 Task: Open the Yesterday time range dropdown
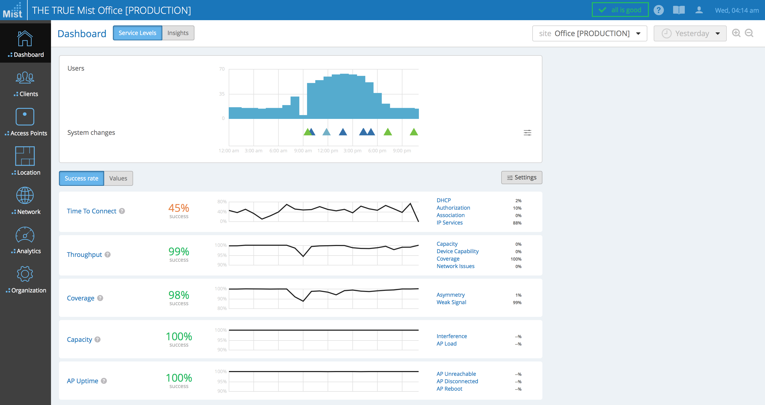tap(690, 33)
